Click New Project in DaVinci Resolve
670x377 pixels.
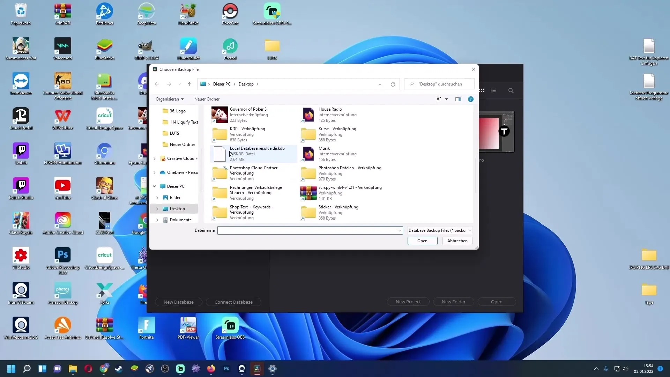point(408,302)
